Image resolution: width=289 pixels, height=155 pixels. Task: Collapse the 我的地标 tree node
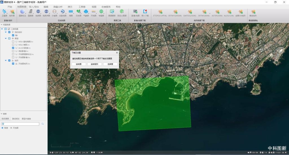click(x=6, y=32)
